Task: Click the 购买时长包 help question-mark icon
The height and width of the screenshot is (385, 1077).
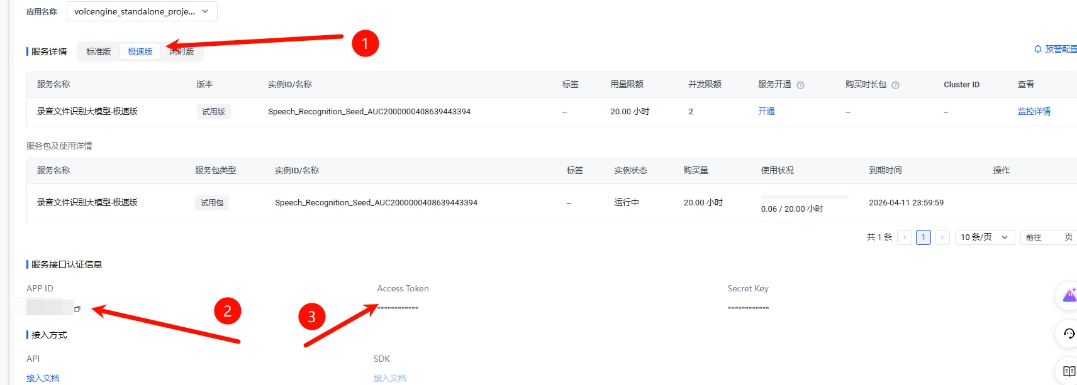Action: (x=895, y=85)
